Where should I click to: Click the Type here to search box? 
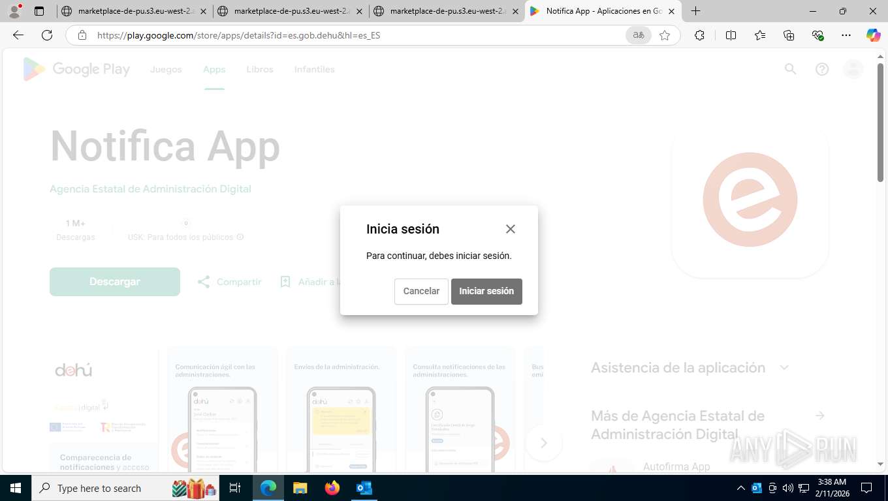coord(124,488)
